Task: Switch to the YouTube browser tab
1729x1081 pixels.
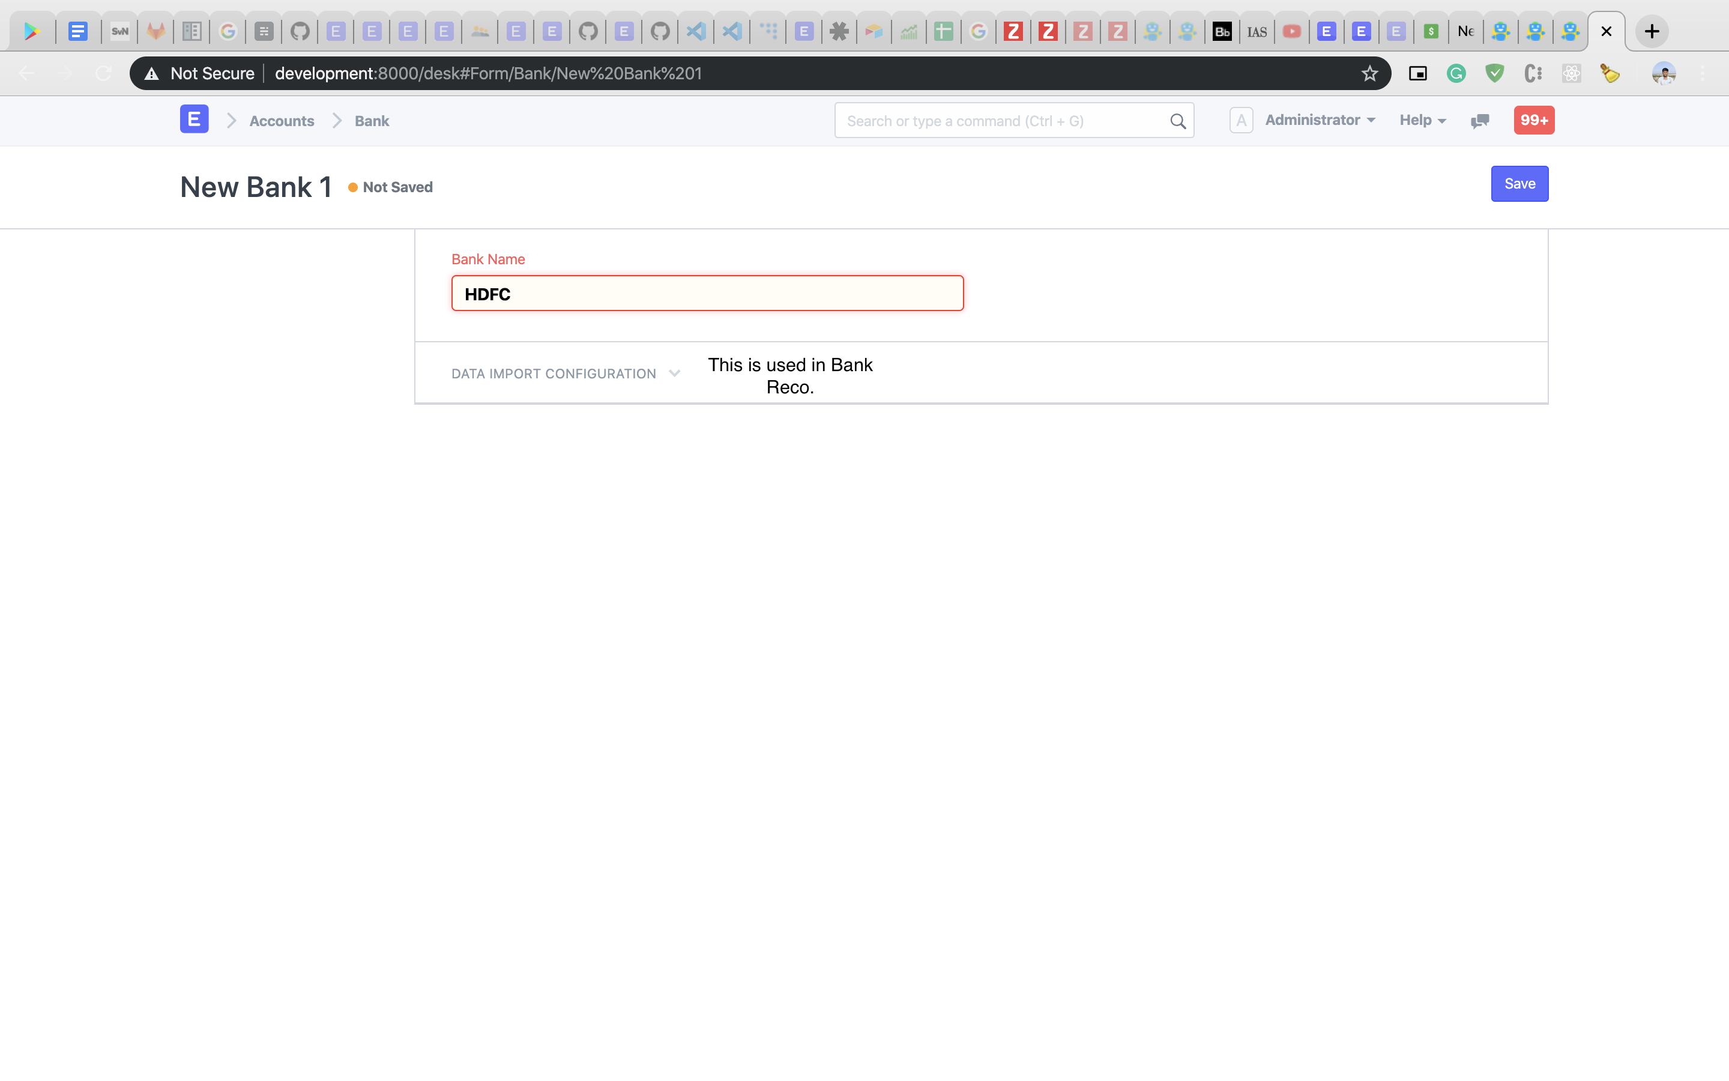Action: [1291, 31]
